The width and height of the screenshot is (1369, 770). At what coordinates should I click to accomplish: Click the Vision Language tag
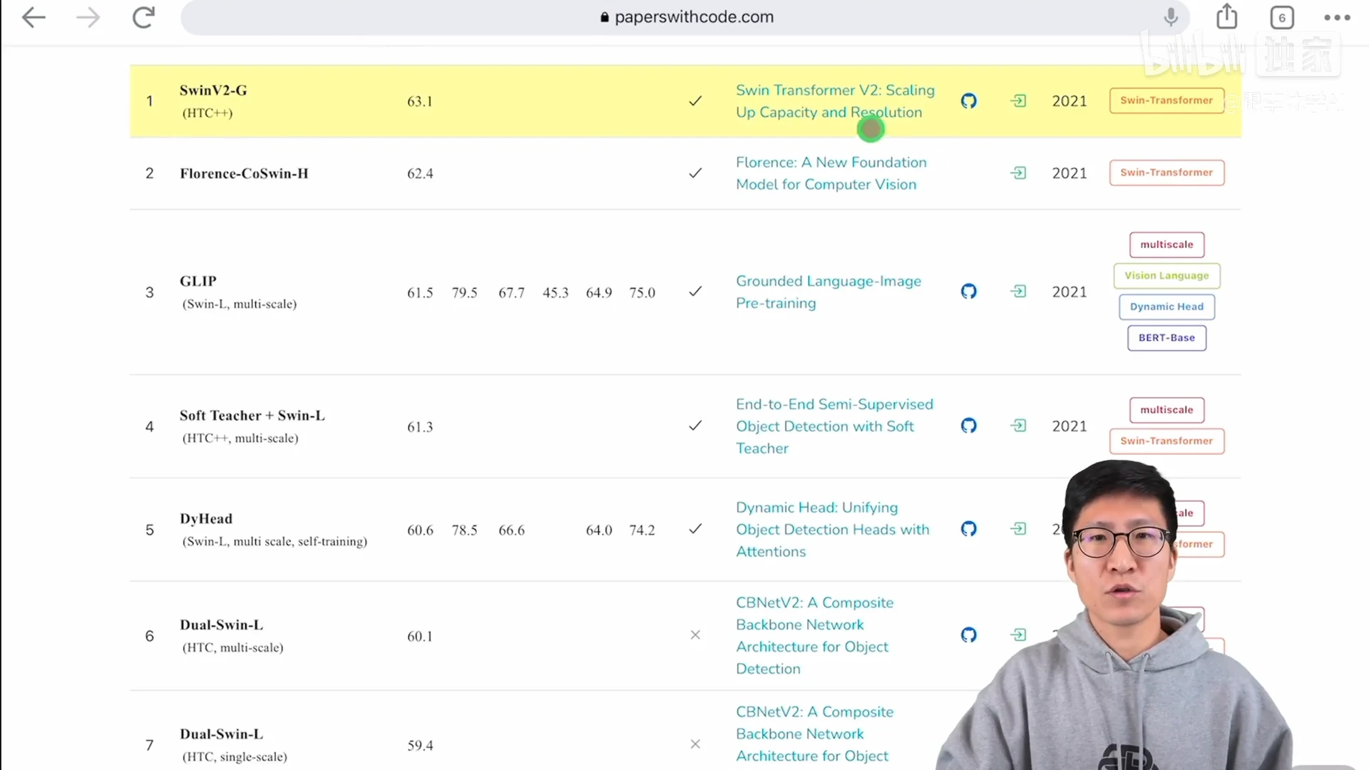1167,276
